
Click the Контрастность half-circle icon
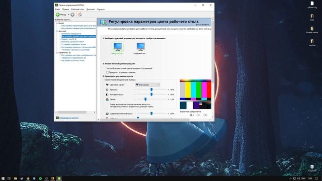[x=107, y=95]
